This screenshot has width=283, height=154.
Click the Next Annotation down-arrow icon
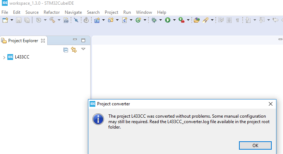click(248, 20)
